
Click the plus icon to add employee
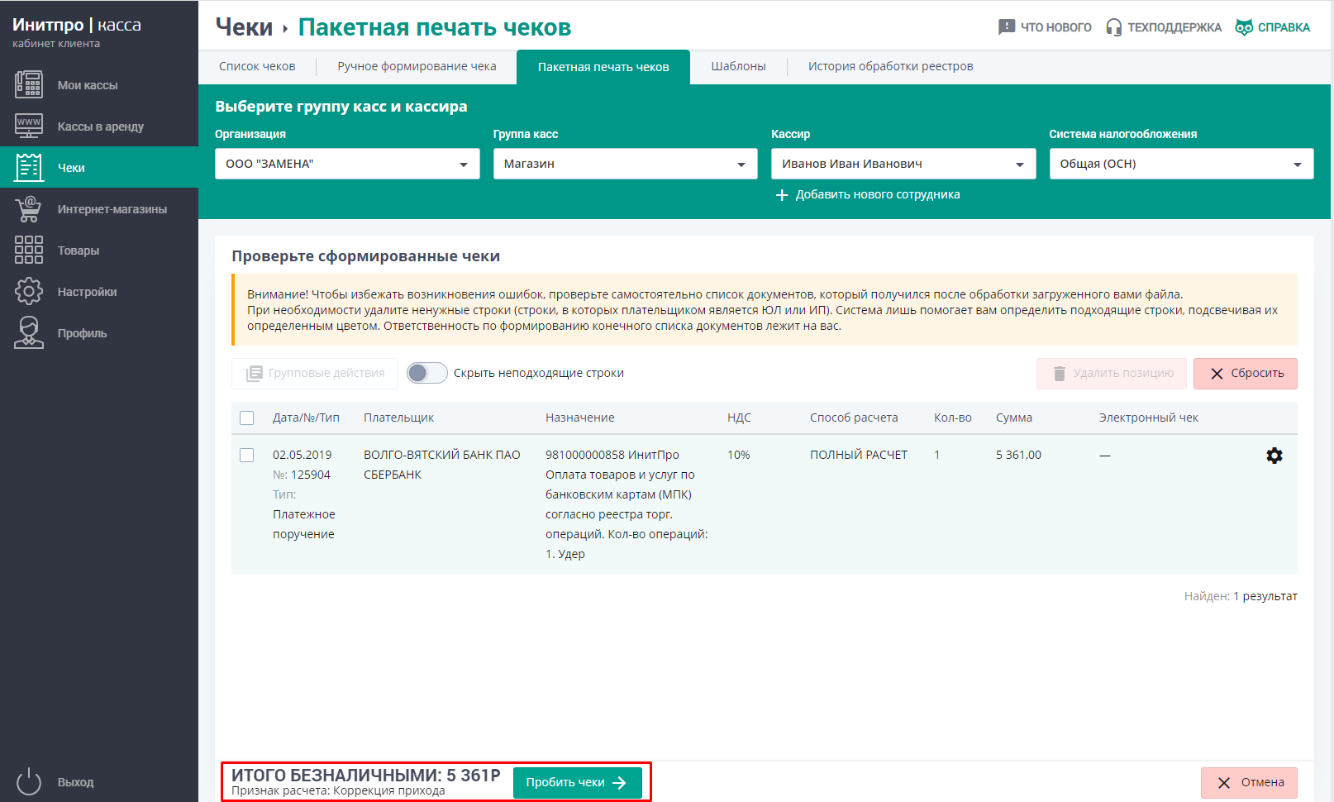782,195
